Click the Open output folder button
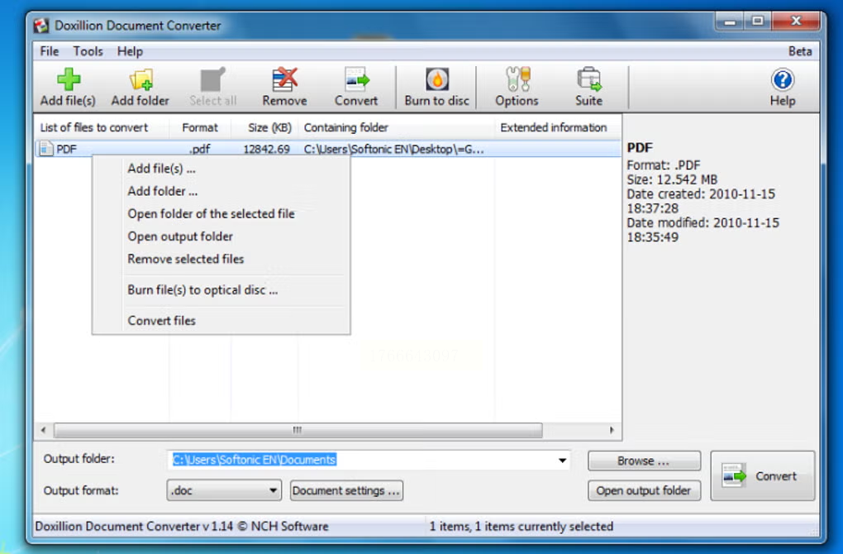 pyautogui.click(x=644, y=490)
